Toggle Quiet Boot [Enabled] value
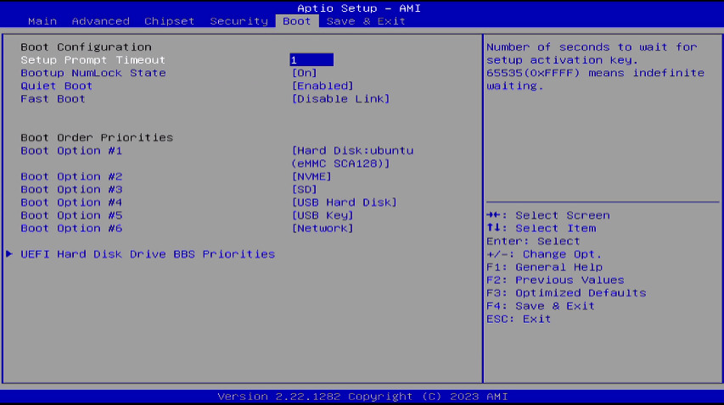The image size is (724, 405). [323, 86]
